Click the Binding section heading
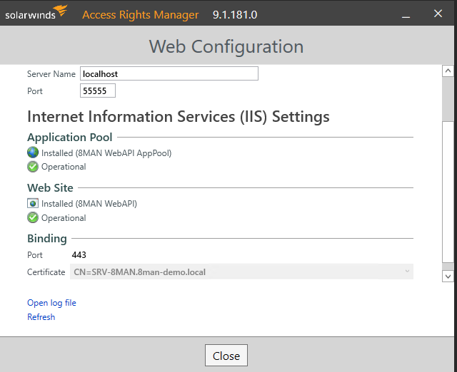This screenshot has height=372, width=457. tap(47, 239)
